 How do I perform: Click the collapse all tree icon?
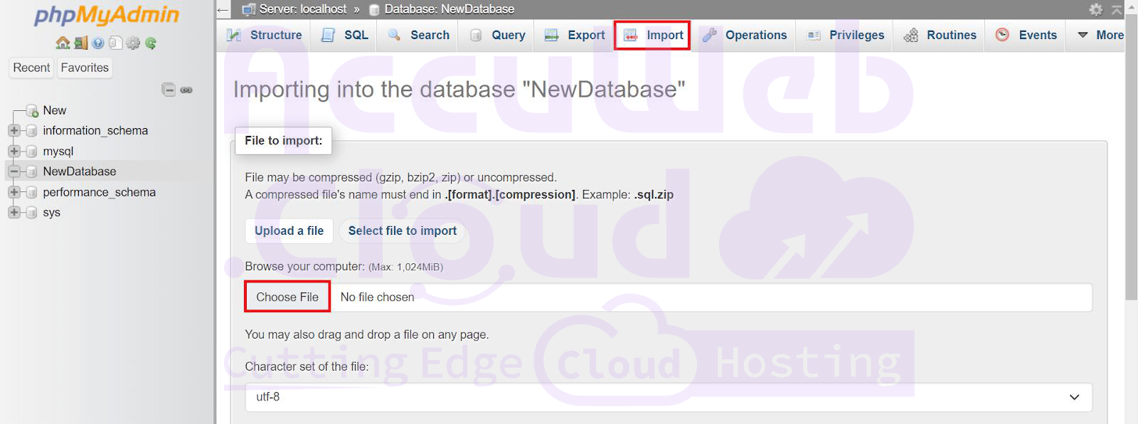point(169,90)
